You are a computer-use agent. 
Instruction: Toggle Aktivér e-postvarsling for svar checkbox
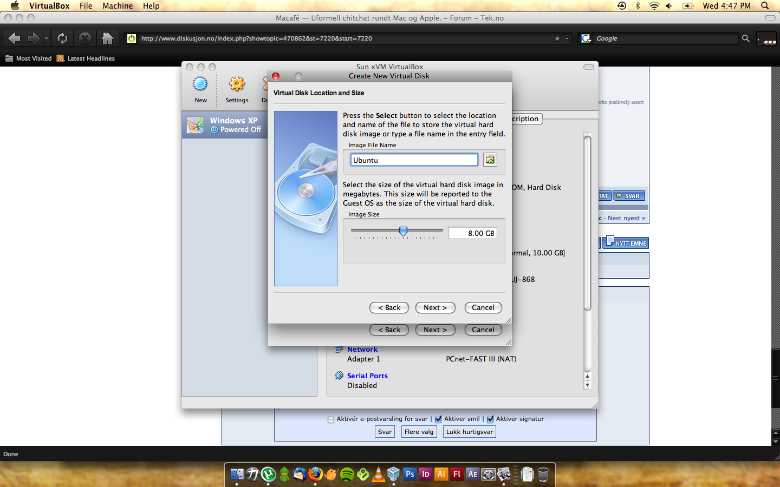(x=331, y=419)
